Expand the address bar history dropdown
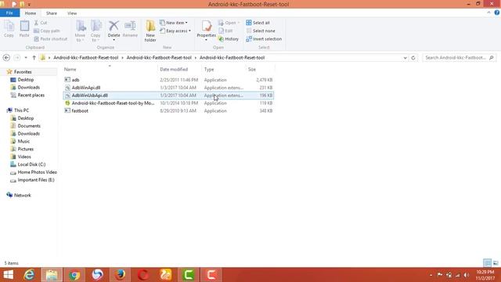Viewport: 501px width, 282px height. [x=405, y=58]
